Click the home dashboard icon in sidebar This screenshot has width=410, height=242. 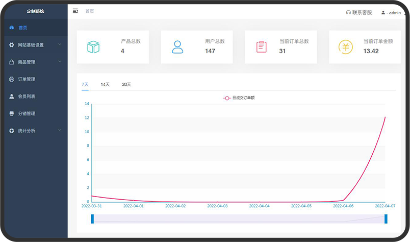(x=12, y=28)
